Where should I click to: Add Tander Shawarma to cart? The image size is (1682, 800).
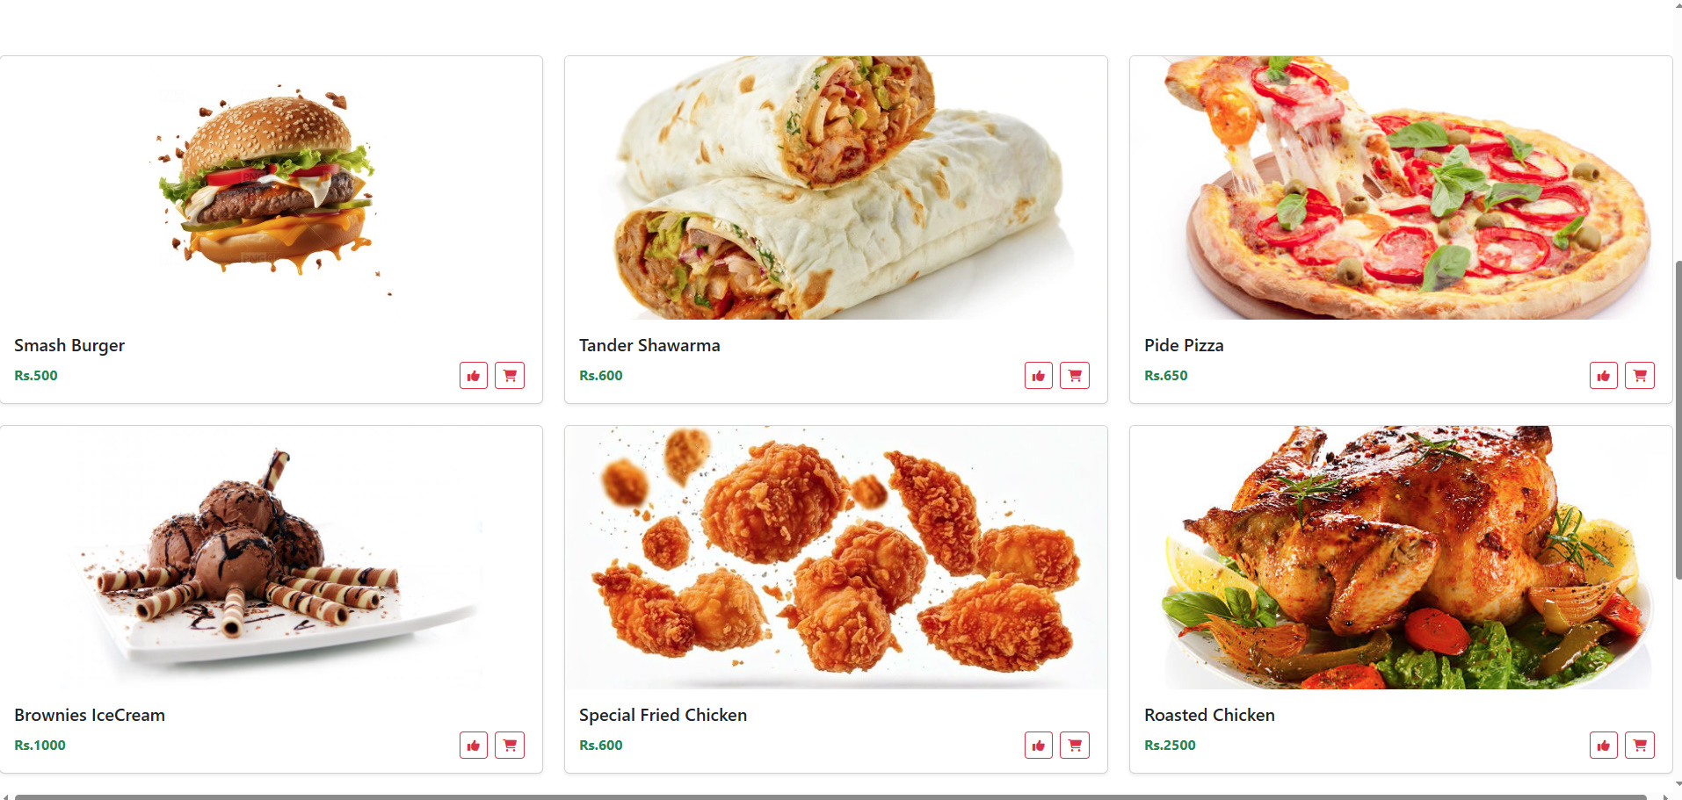pyautogui.click(x=1075, y=376)
